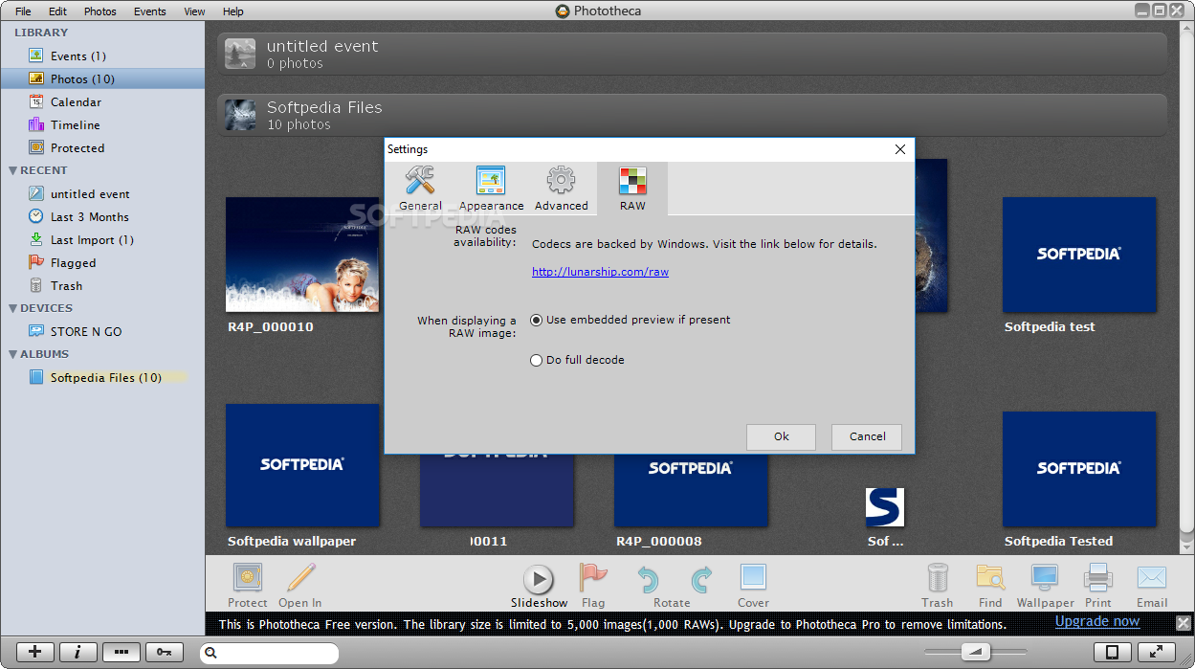Screen dimensions: 1195x669
Task: Rotate photo counterclockwise
Action: 650,578
